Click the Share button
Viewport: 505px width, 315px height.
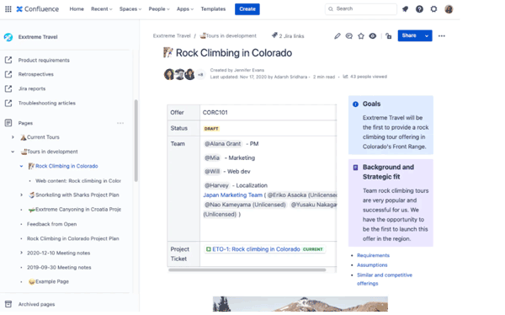(409, 35)
